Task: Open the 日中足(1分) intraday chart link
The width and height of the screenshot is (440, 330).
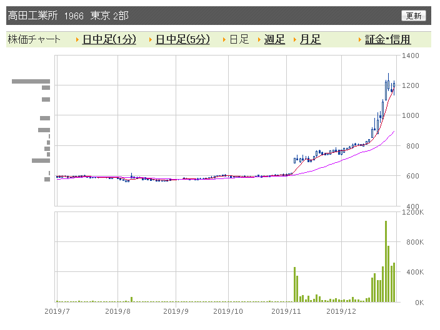Action: click(109, 39)
